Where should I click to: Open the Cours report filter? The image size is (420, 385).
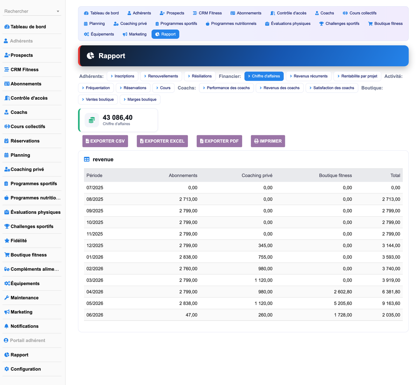point(163,88)
